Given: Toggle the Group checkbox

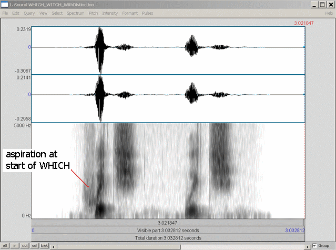Looking at the screenshot, I should 314,246.
